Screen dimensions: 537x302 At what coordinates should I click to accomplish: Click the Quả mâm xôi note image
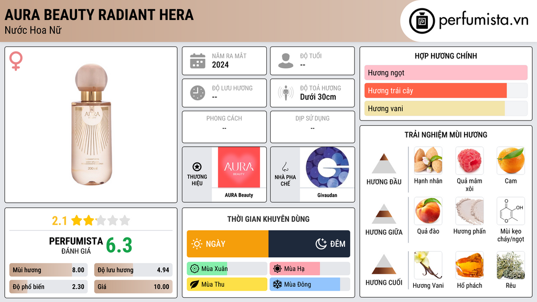tap(469, 160)
